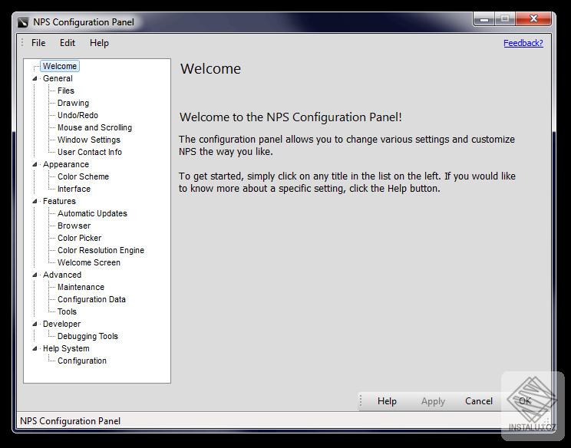
Task: Collapse the General tree section
Action: click(x=35, y=78)
